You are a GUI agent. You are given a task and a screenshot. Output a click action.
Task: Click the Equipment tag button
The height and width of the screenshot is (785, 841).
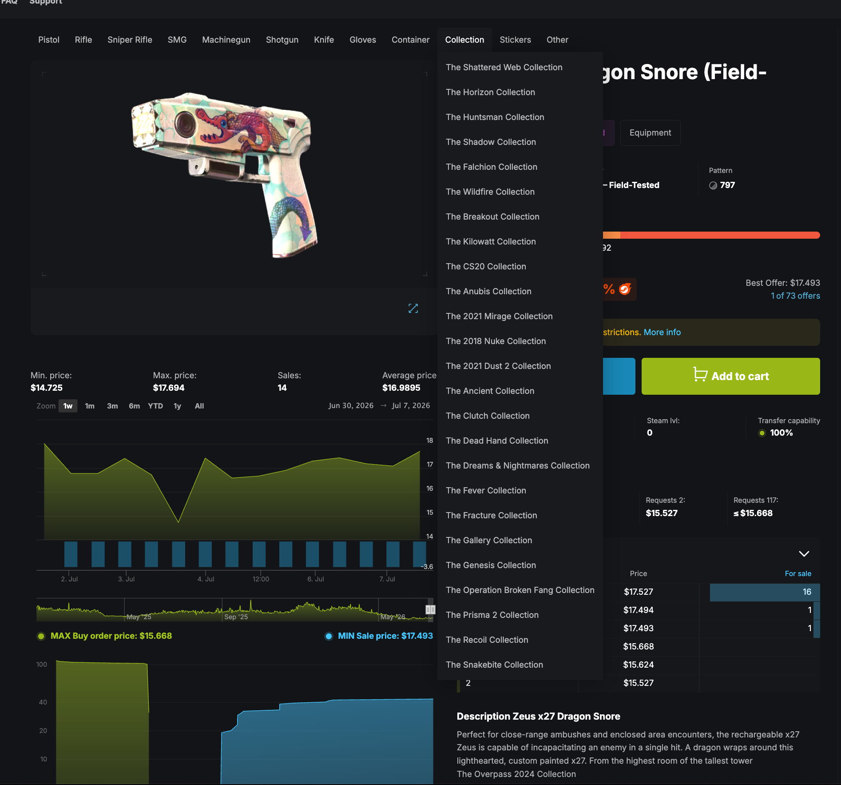650,132
